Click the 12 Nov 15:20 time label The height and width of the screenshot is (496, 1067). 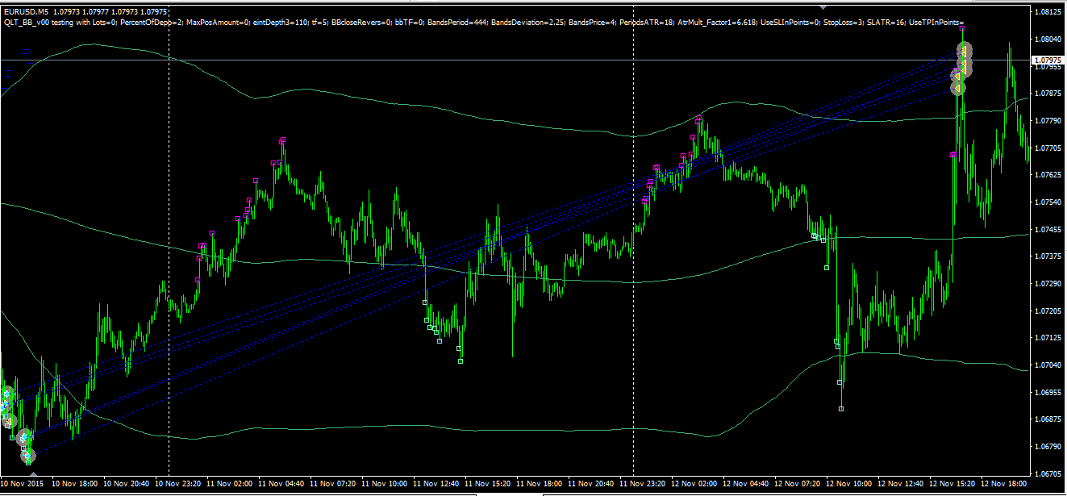953,484
